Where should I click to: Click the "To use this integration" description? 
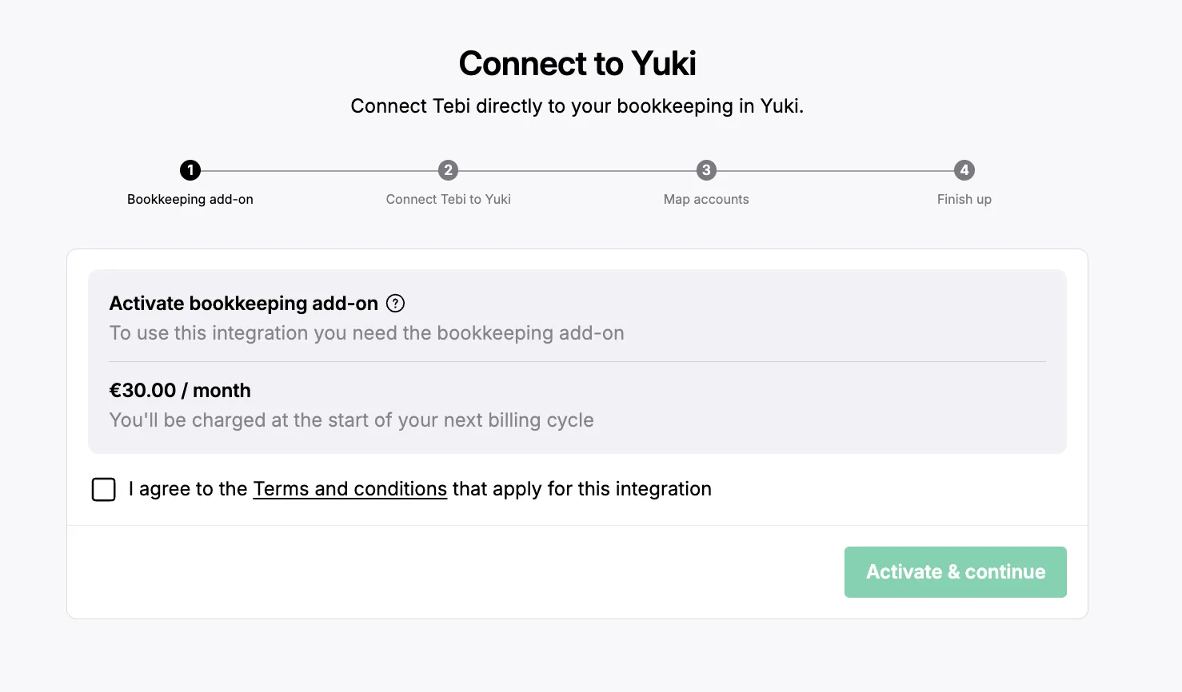366,333
